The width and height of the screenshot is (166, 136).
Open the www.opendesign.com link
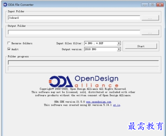(x=98, y=102)
